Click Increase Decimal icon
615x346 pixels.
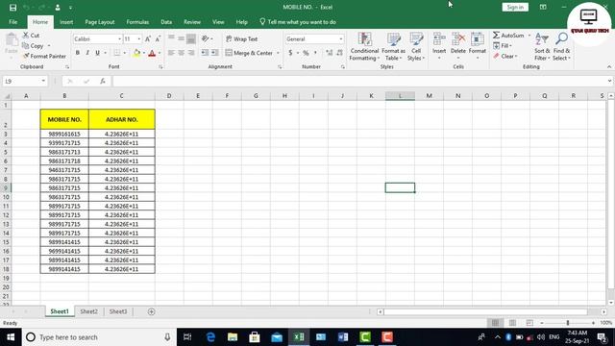pos(329,53)
